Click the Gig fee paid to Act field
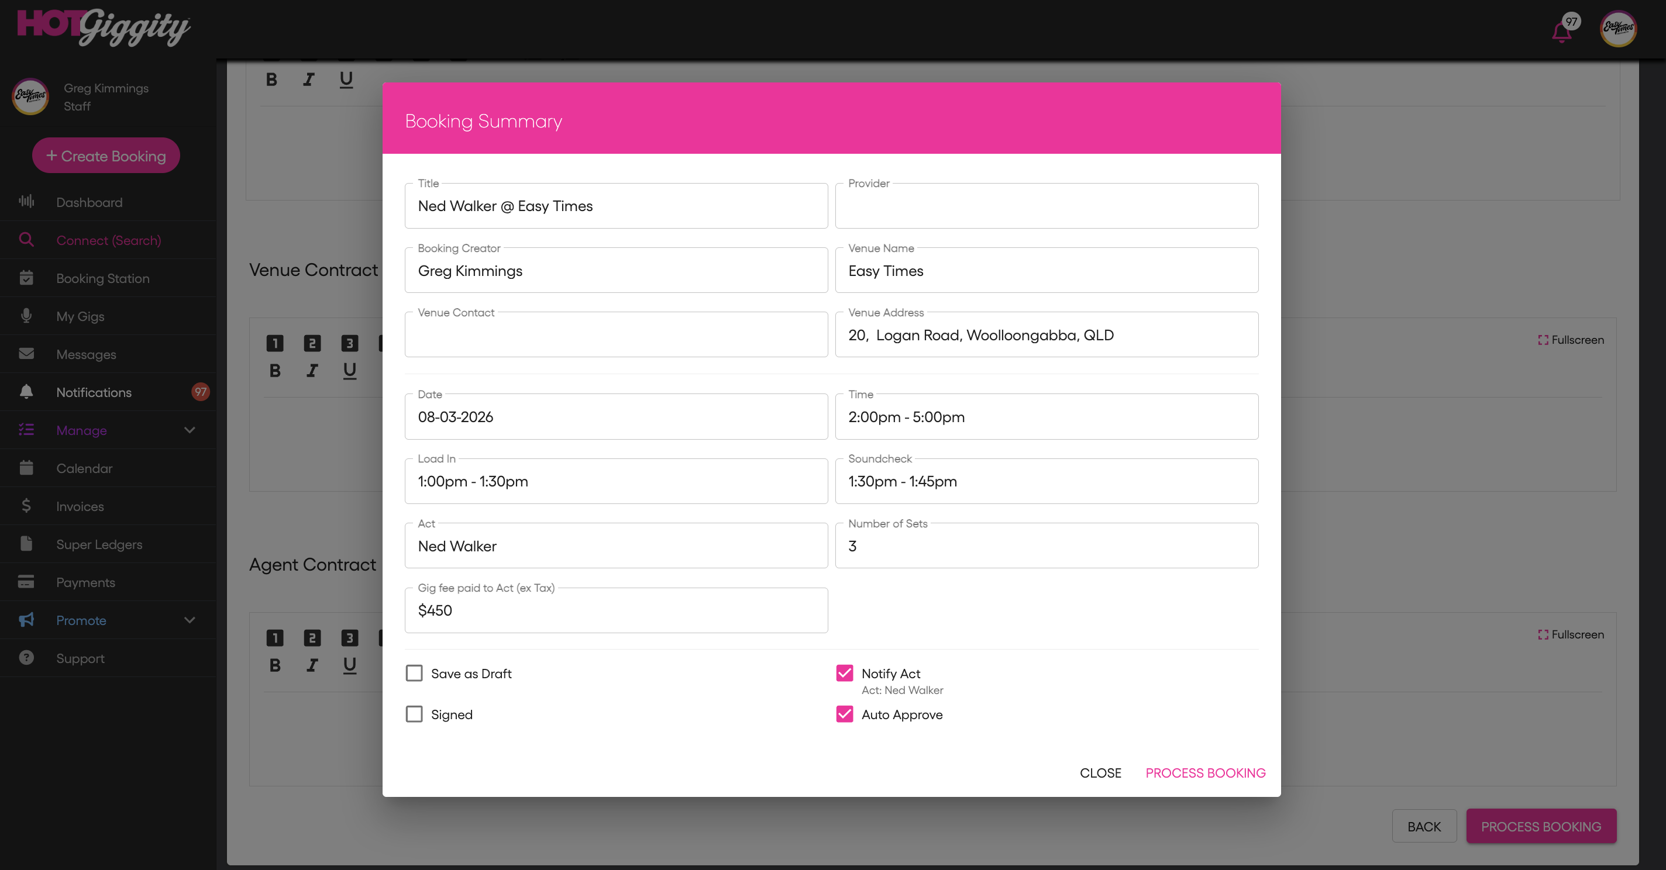 616,611
